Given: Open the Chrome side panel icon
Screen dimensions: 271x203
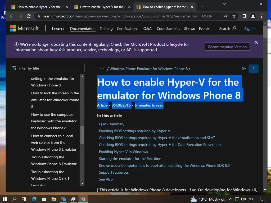Looking at the screenshot, I should pyautogui.click(x=244, y=16).
